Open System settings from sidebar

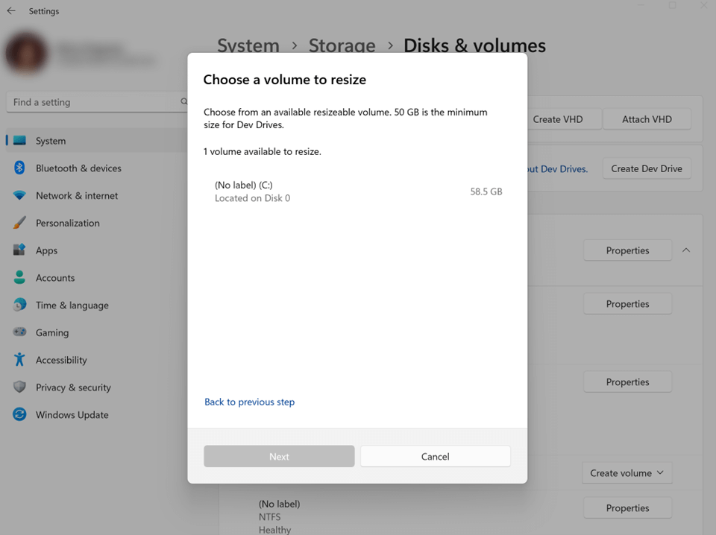(52, 140)
